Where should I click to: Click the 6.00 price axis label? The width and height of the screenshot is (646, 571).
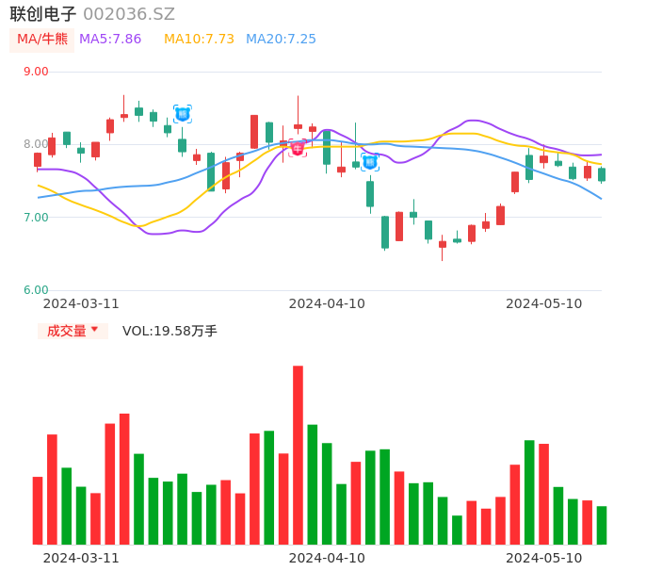[36, 290]
